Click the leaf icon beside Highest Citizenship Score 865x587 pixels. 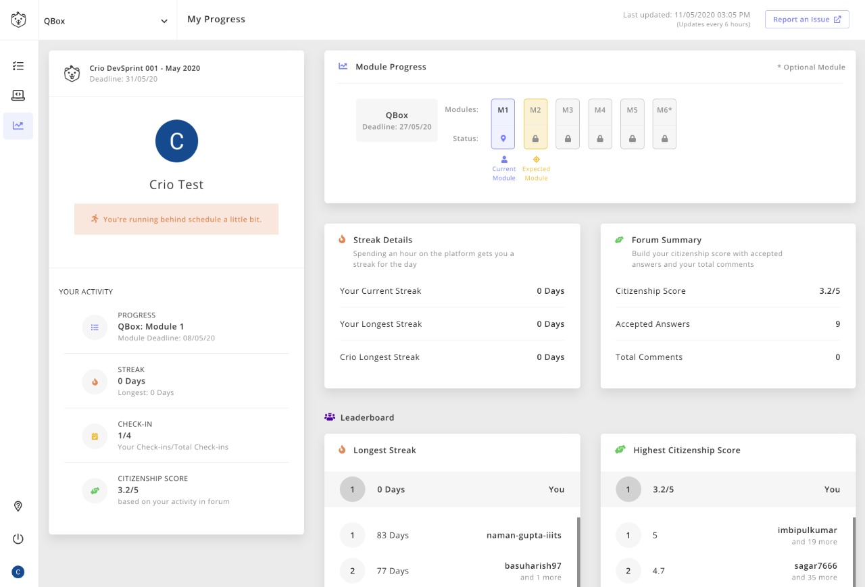point(620,449)
